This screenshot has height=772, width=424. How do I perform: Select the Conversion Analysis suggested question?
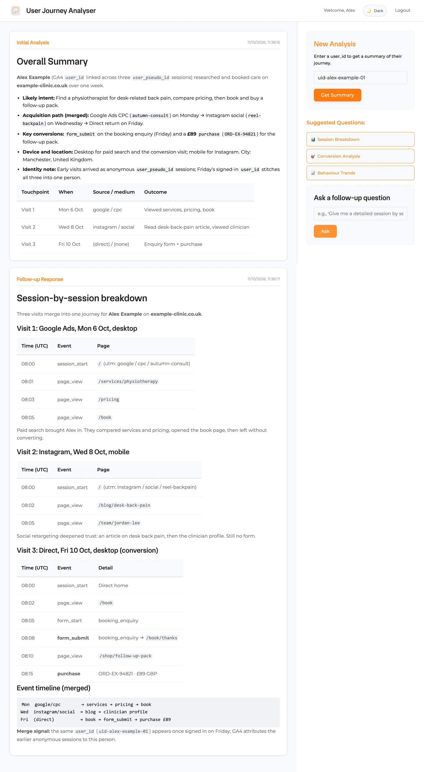point(360,156)
